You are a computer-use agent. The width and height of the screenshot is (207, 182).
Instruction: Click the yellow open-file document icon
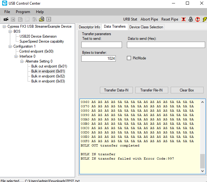42,19
